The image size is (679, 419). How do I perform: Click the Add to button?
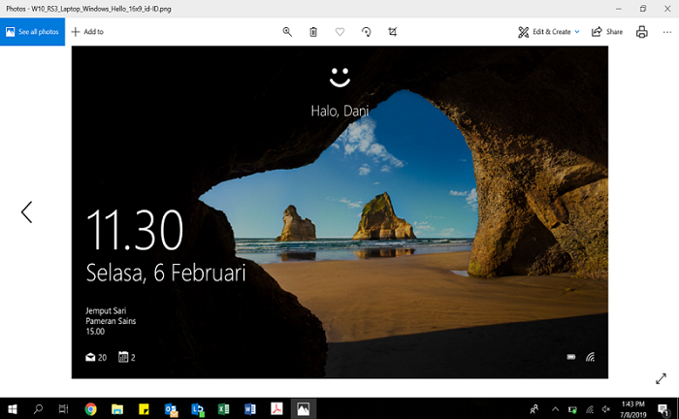(87, 32)
